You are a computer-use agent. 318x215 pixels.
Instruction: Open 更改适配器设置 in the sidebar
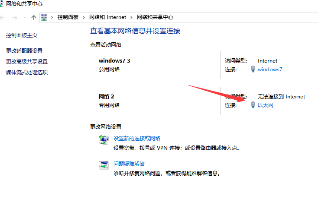tap(24, 51)
